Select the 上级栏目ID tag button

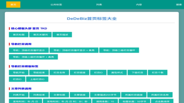[37, 79]
